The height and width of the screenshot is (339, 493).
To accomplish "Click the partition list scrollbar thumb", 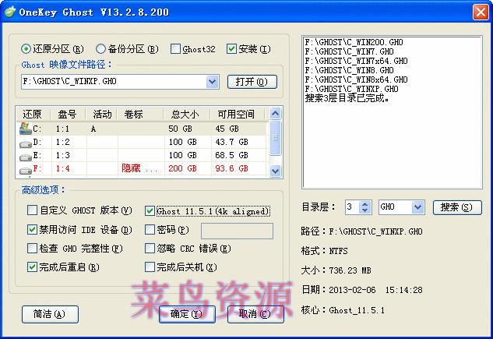I will click(276, 137).
